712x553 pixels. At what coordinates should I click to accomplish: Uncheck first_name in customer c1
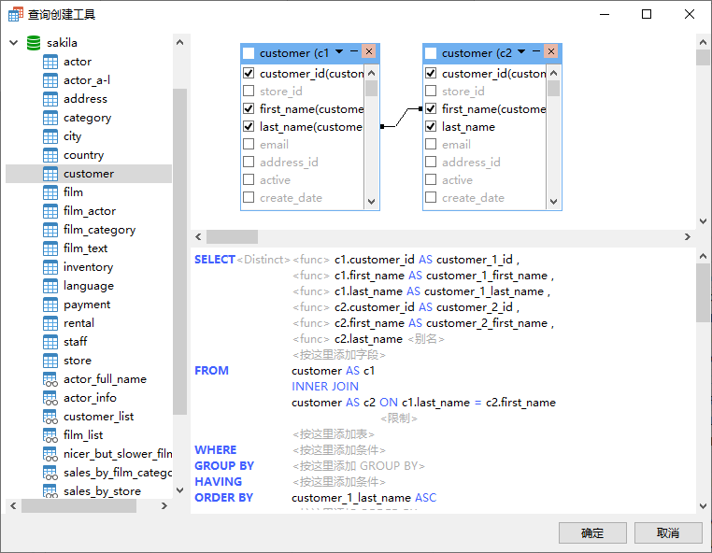pyautogui.click(x=249, y=108)
